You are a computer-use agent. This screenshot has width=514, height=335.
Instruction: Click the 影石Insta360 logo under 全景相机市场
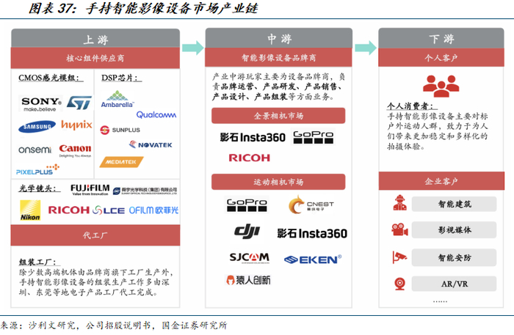pos(253,137)
